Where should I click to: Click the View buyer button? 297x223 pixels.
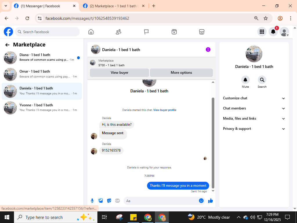(119, 73)
